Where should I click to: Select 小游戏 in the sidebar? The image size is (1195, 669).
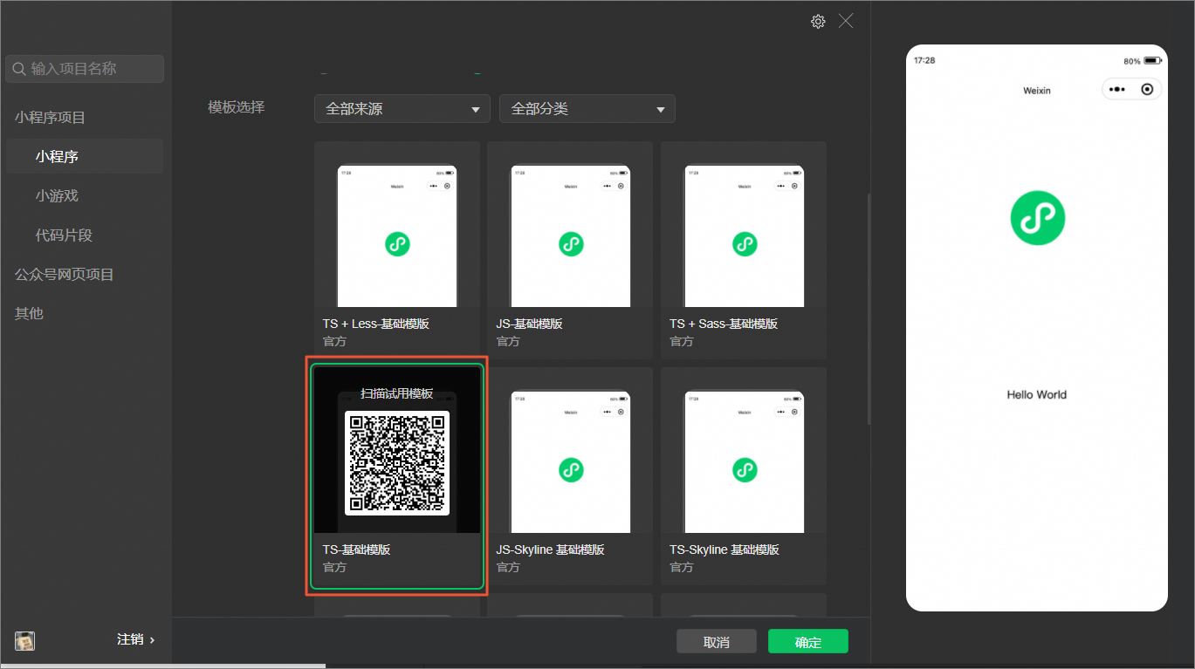coord(57,196)
